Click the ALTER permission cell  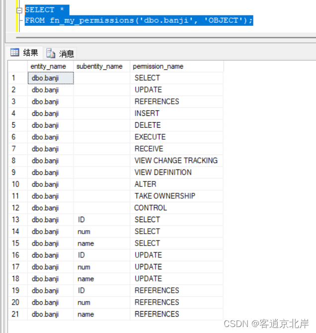(x=177, y=184)
